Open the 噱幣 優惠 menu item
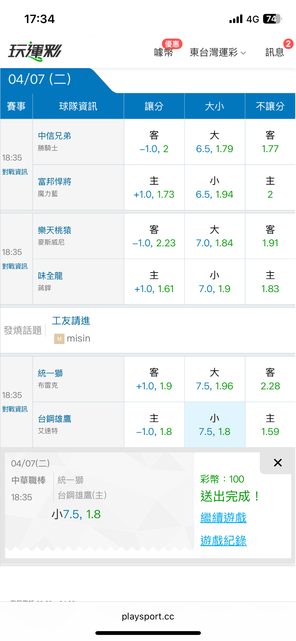The width and height of the screenshot is (296, 641). 164,52
